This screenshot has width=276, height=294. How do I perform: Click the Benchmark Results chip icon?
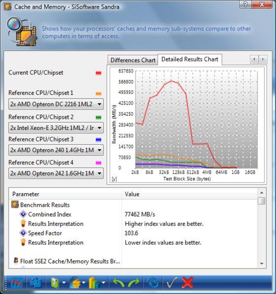[15, 205]
